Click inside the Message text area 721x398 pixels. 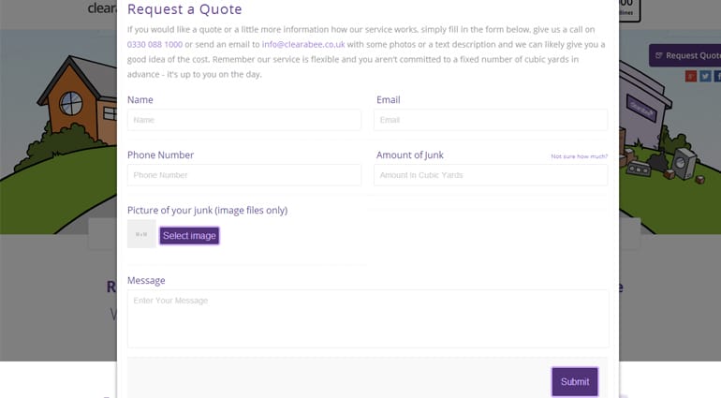click(367, 318)
